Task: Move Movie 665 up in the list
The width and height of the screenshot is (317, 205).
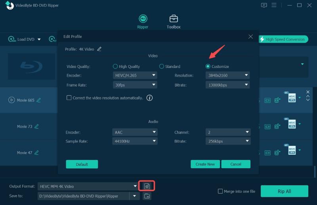Action: (x=308, y=96)
